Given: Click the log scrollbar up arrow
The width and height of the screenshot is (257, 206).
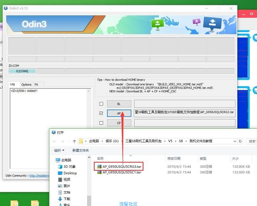Looking at the screenshot, I should (89, 91).
